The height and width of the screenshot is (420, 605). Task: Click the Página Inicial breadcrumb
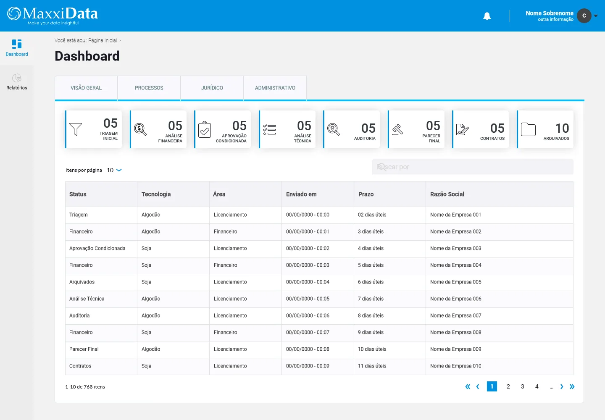coord(103,40)
